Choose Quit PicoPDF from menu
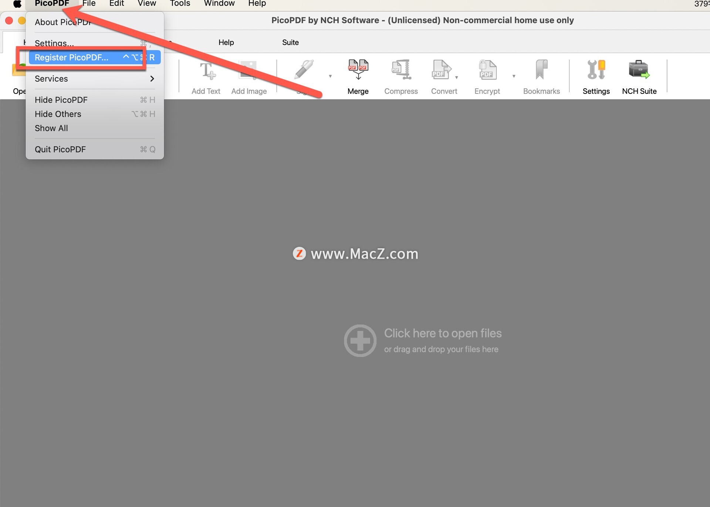This screenshot has width=710, height=507. tap(60, 150)
